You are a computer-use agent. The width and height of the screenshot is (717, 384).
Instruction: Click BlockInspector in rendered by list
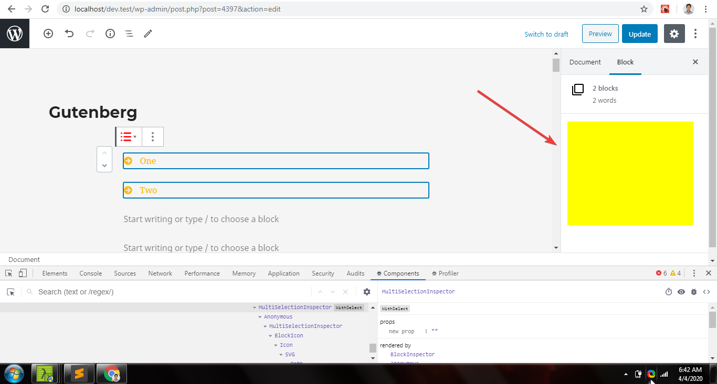tap(413, 354)
